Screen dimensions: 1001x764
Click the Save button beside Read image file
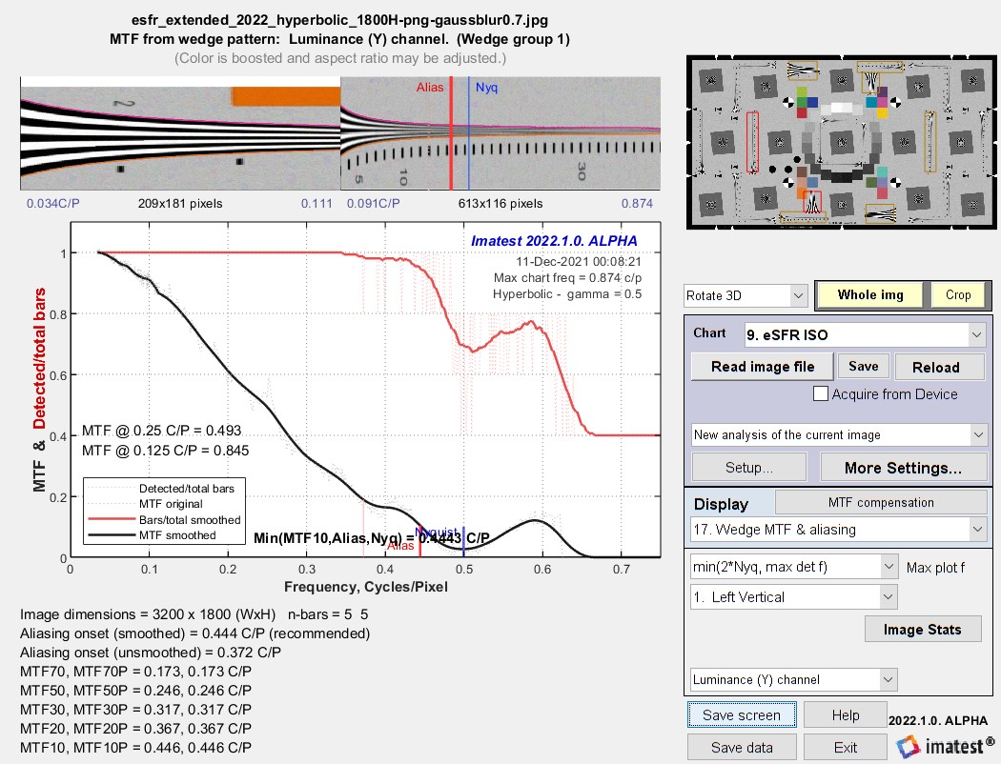[x=863, y=366]
